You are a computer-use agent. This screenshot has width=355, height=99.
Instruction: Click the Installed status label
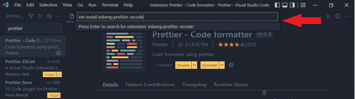coord(163,65)
